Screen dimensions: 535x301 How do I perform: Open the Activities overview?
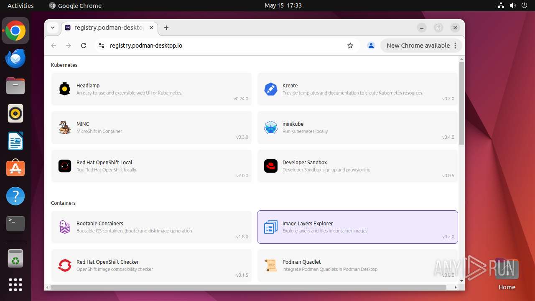click(x=20, y=5)
